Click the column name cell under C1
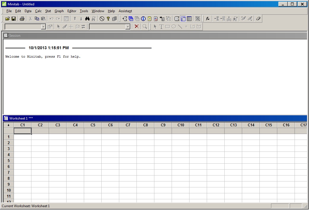Viewport: 309px width, 210px height. (23, 131)
